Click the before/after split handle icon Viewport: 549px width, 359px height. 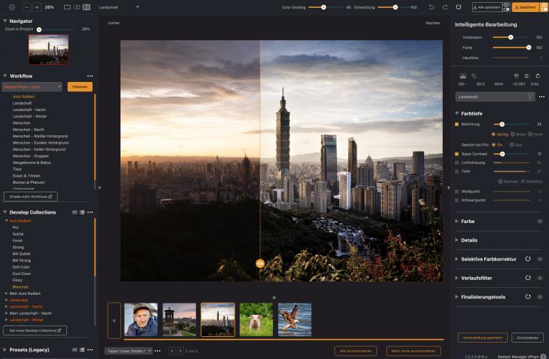(260, 263)
